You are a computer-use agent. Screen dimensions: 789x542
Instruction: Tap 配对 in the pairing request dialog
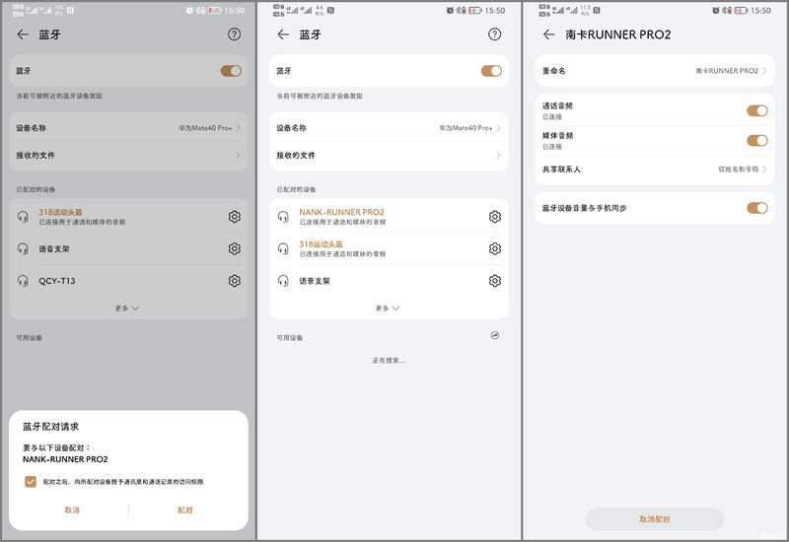185,509
